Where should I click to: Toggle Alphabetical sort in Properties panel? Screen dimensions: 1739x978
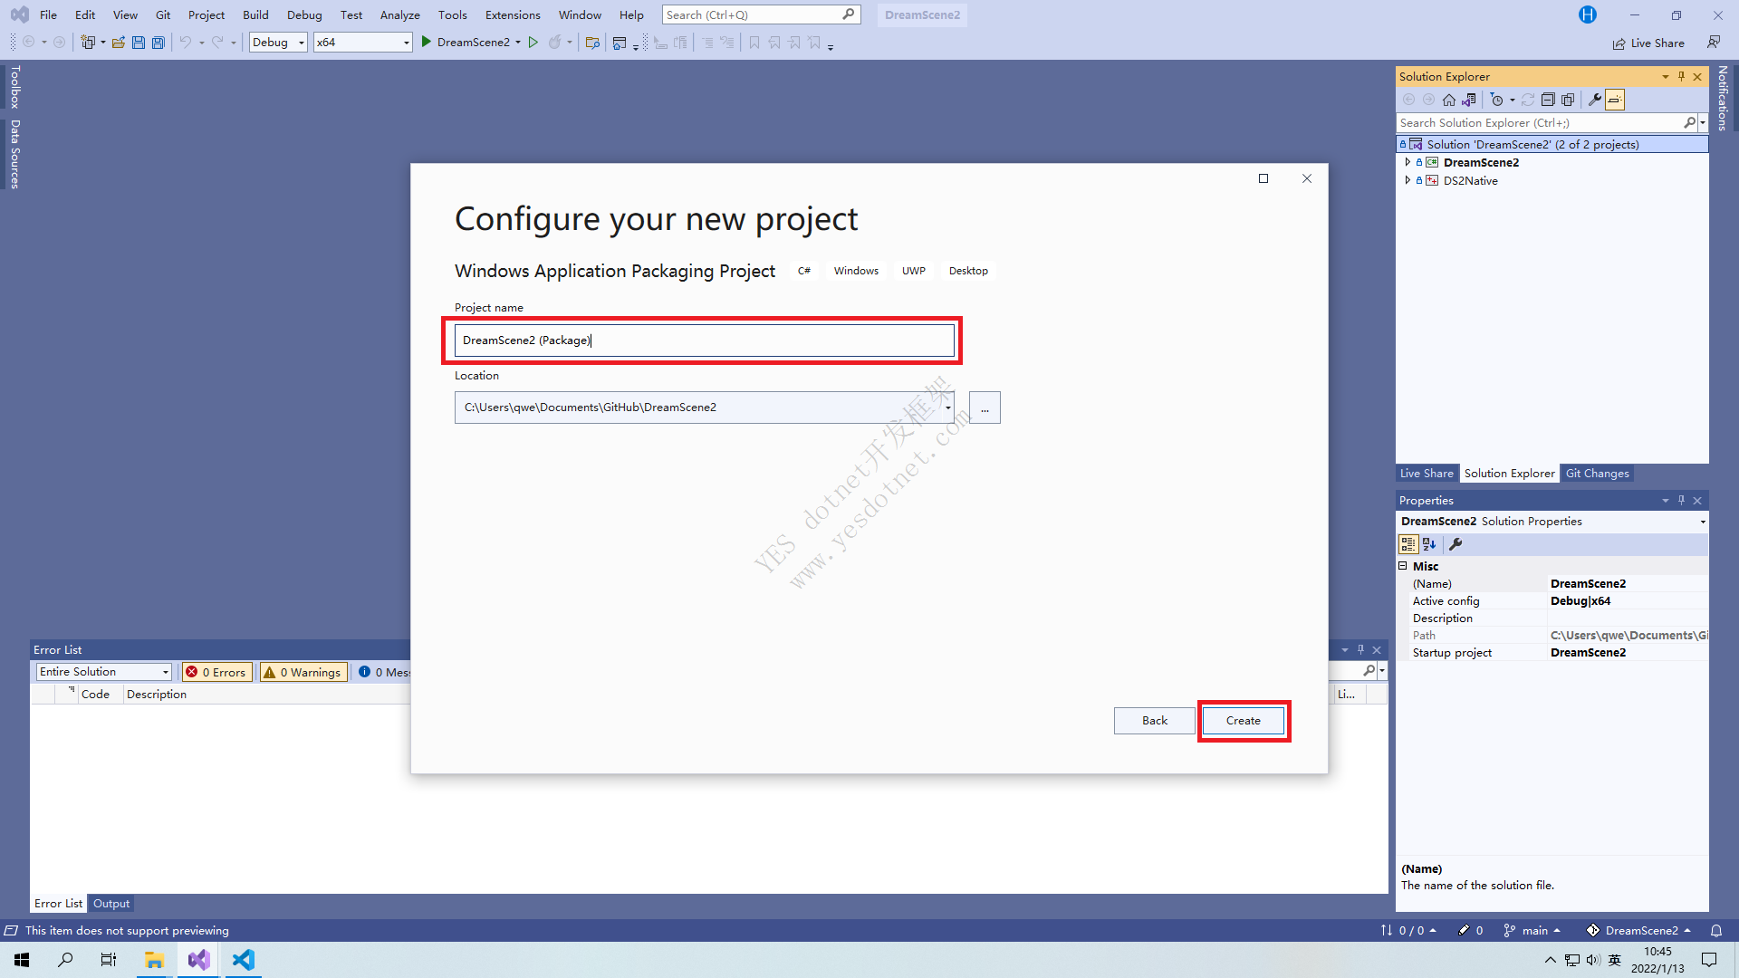click(x=1429, y=544)
